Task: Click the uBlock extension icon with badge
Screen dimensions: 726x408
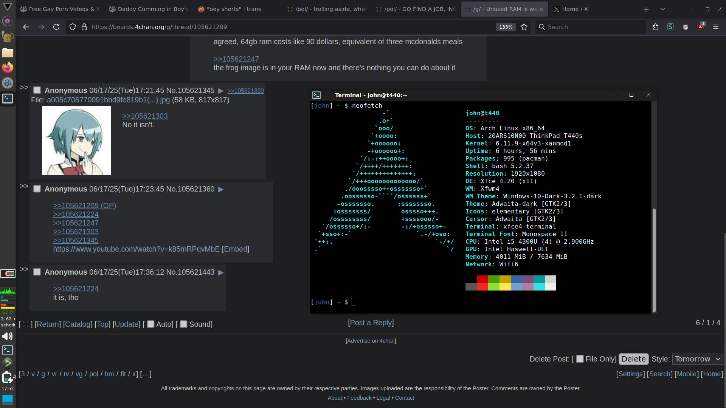Action: pos(701,27)
